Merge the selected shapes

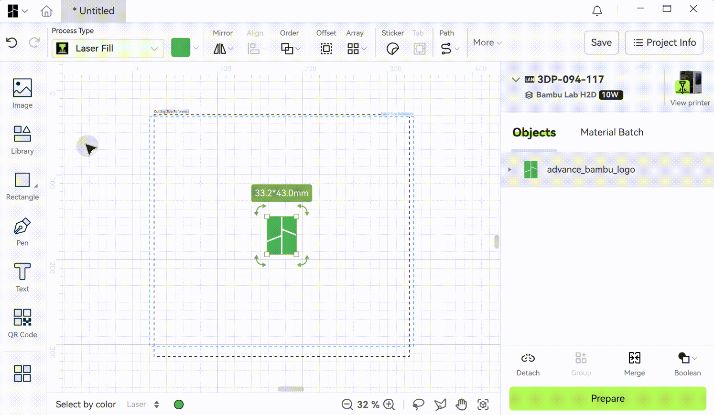click(634, 364)
